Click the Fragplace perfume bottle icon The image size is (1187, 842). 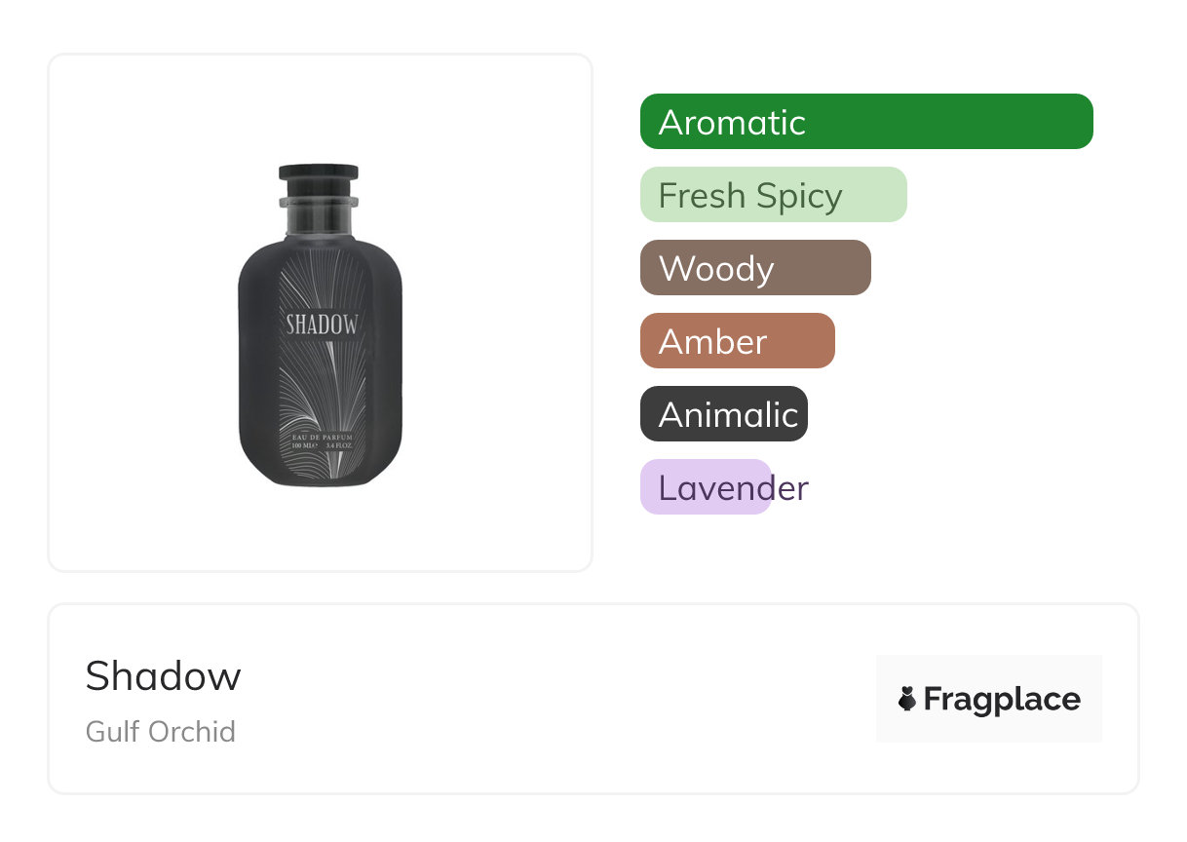click(907, 699)
